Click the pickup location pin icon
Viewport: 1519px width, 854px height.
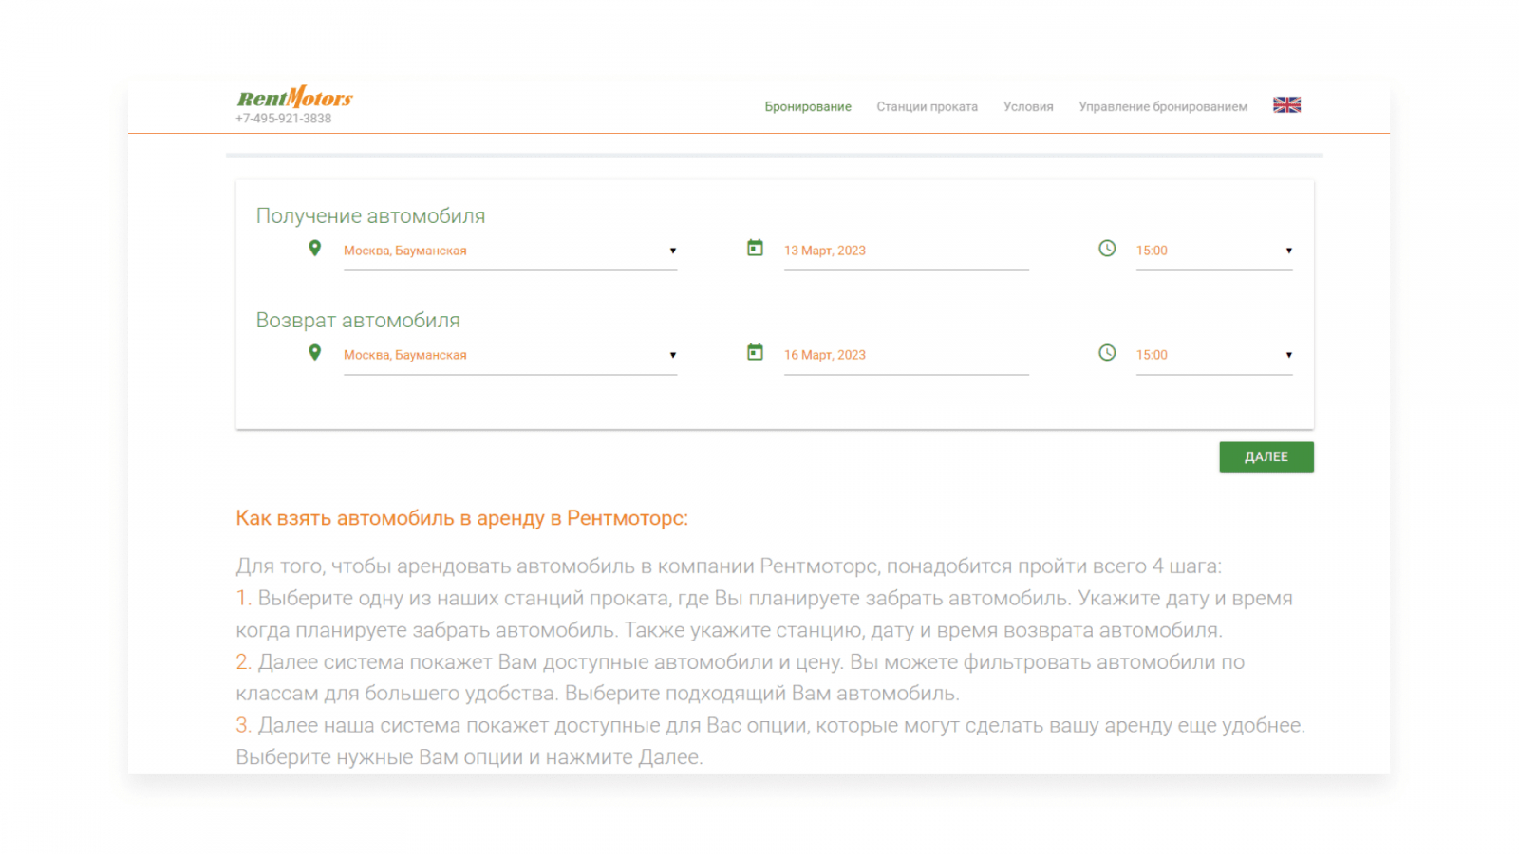[315, 249]
